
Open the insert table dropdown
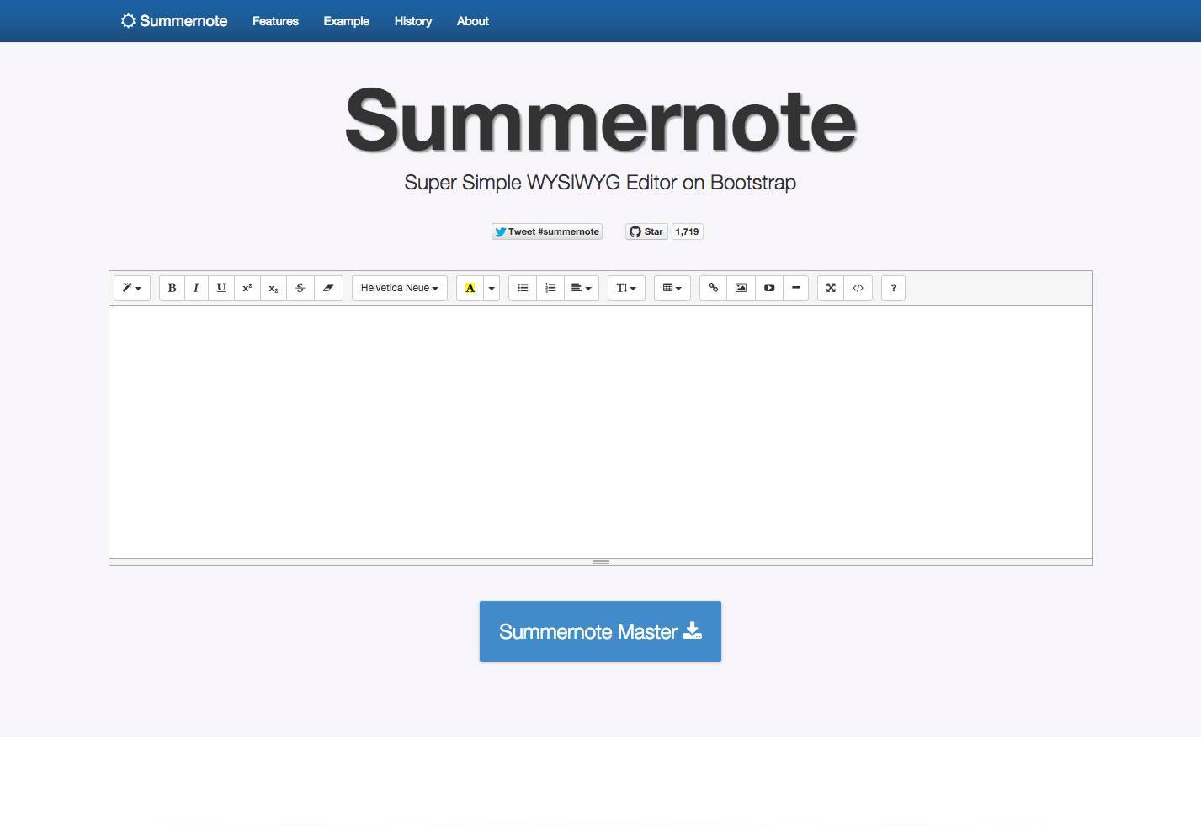(672, 288)
